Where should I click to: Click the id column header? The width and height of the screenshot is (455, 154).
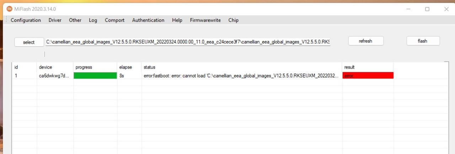(25, 67)
